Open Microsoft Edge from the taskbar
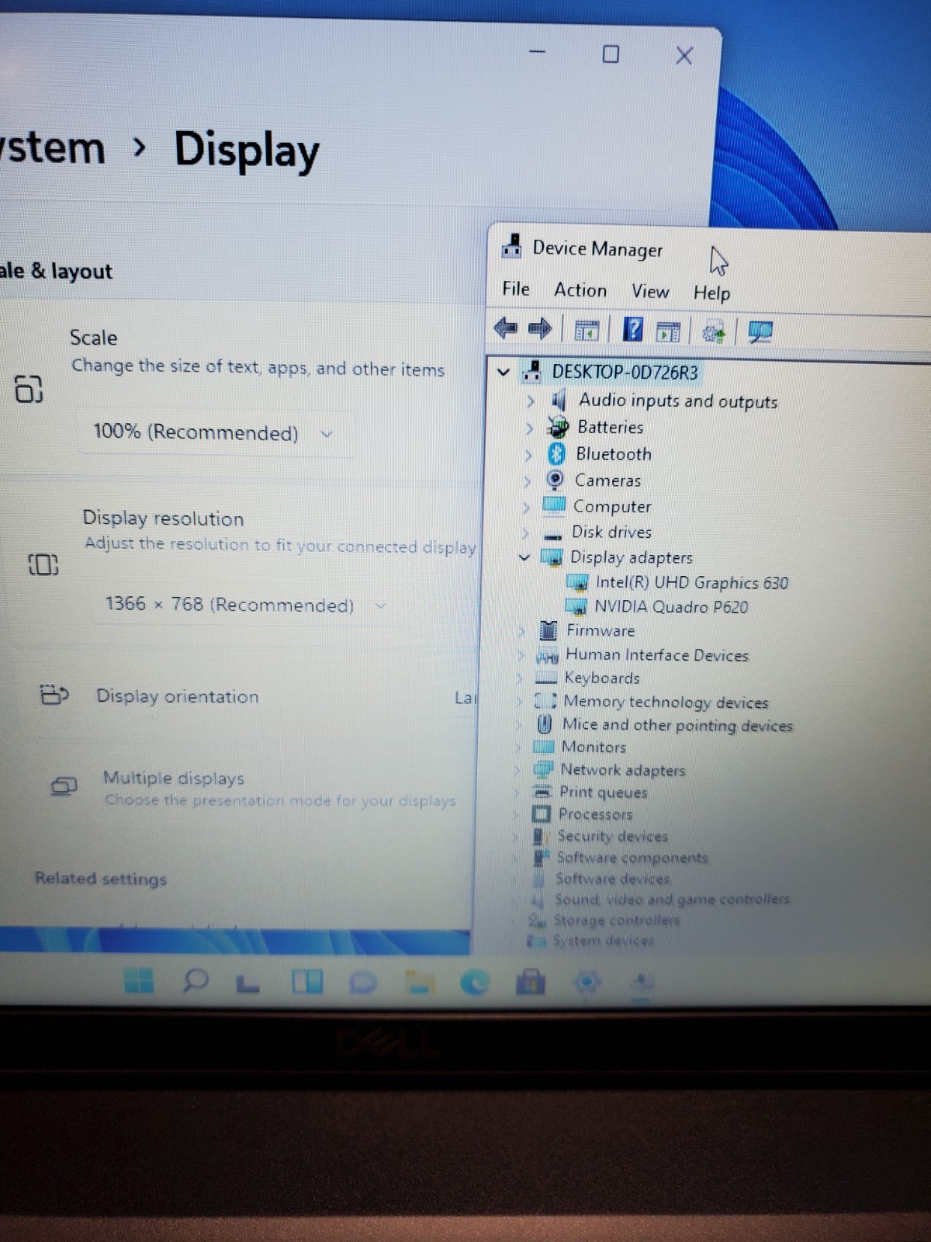Image resolution: width=931 pixels, height=1242 pixels. 475,983
